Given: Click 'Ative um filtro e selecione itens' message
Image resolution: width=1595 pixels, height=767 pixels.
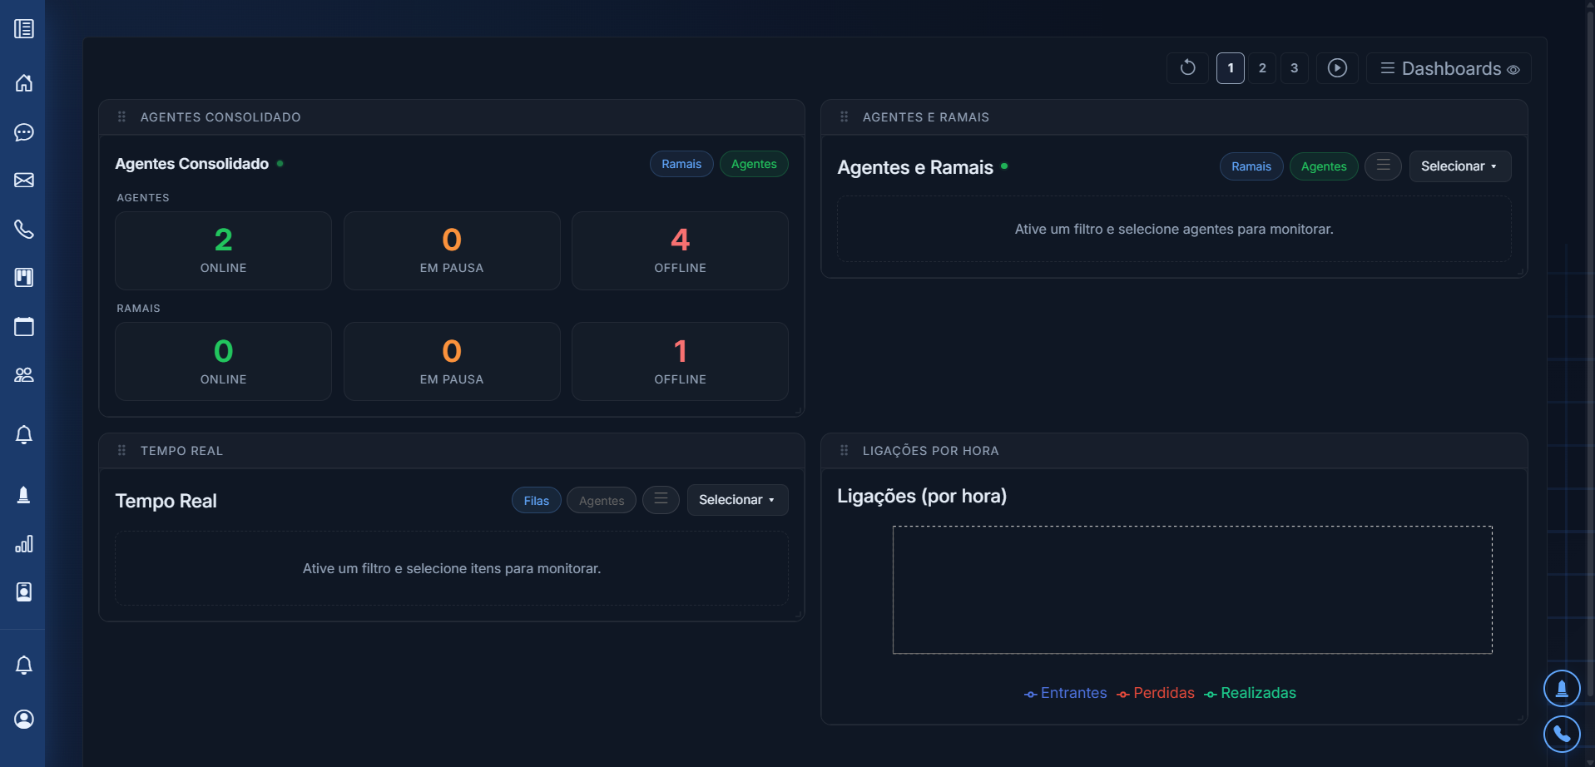Looking at the screenshot, I should click(x=452, y=568).
